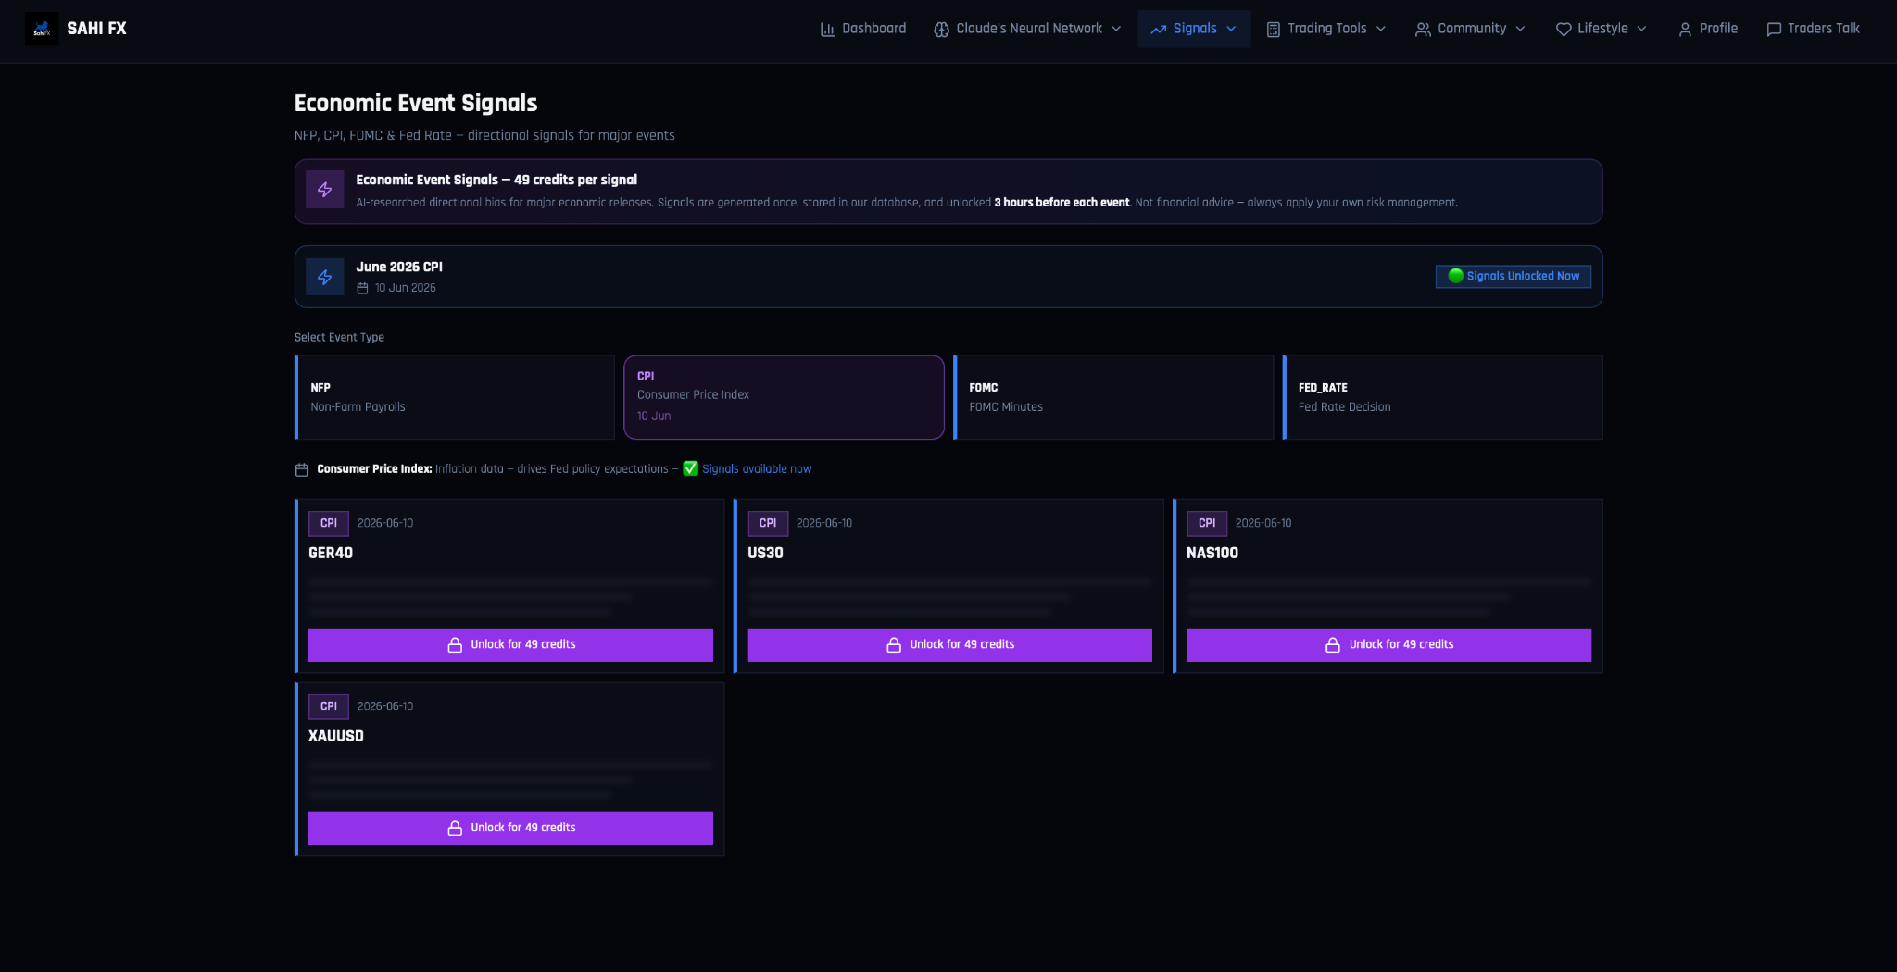Unlock the GER40 signal for 49 credits

coord(510,645)
